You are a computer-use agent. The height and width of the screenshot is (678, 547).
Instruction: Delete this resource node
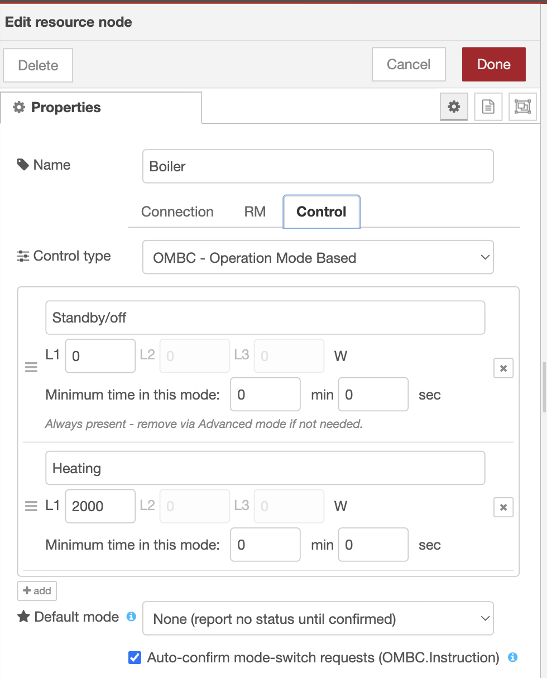38,65
